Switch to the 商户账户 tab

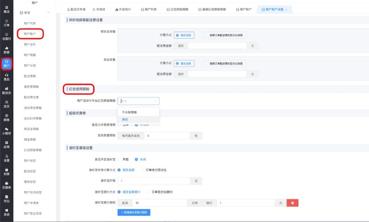click(244, 9)
